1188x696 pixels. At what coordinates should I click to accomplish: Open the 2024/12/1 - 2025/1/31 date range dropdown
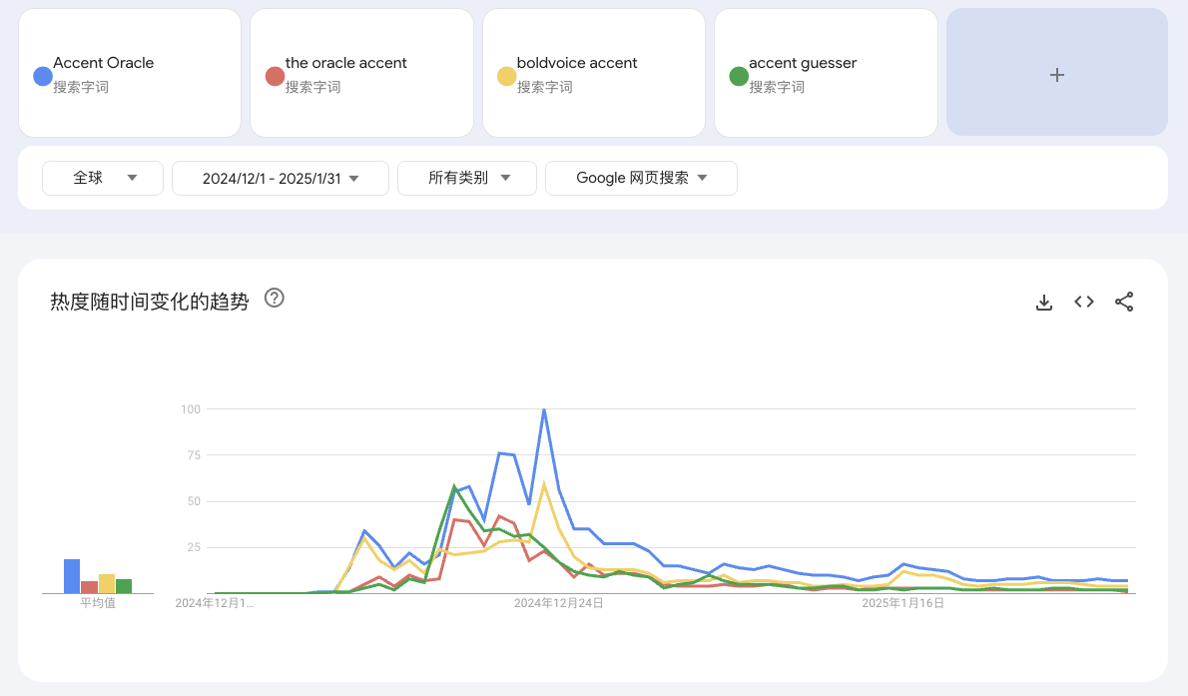[x=281, y=178]
